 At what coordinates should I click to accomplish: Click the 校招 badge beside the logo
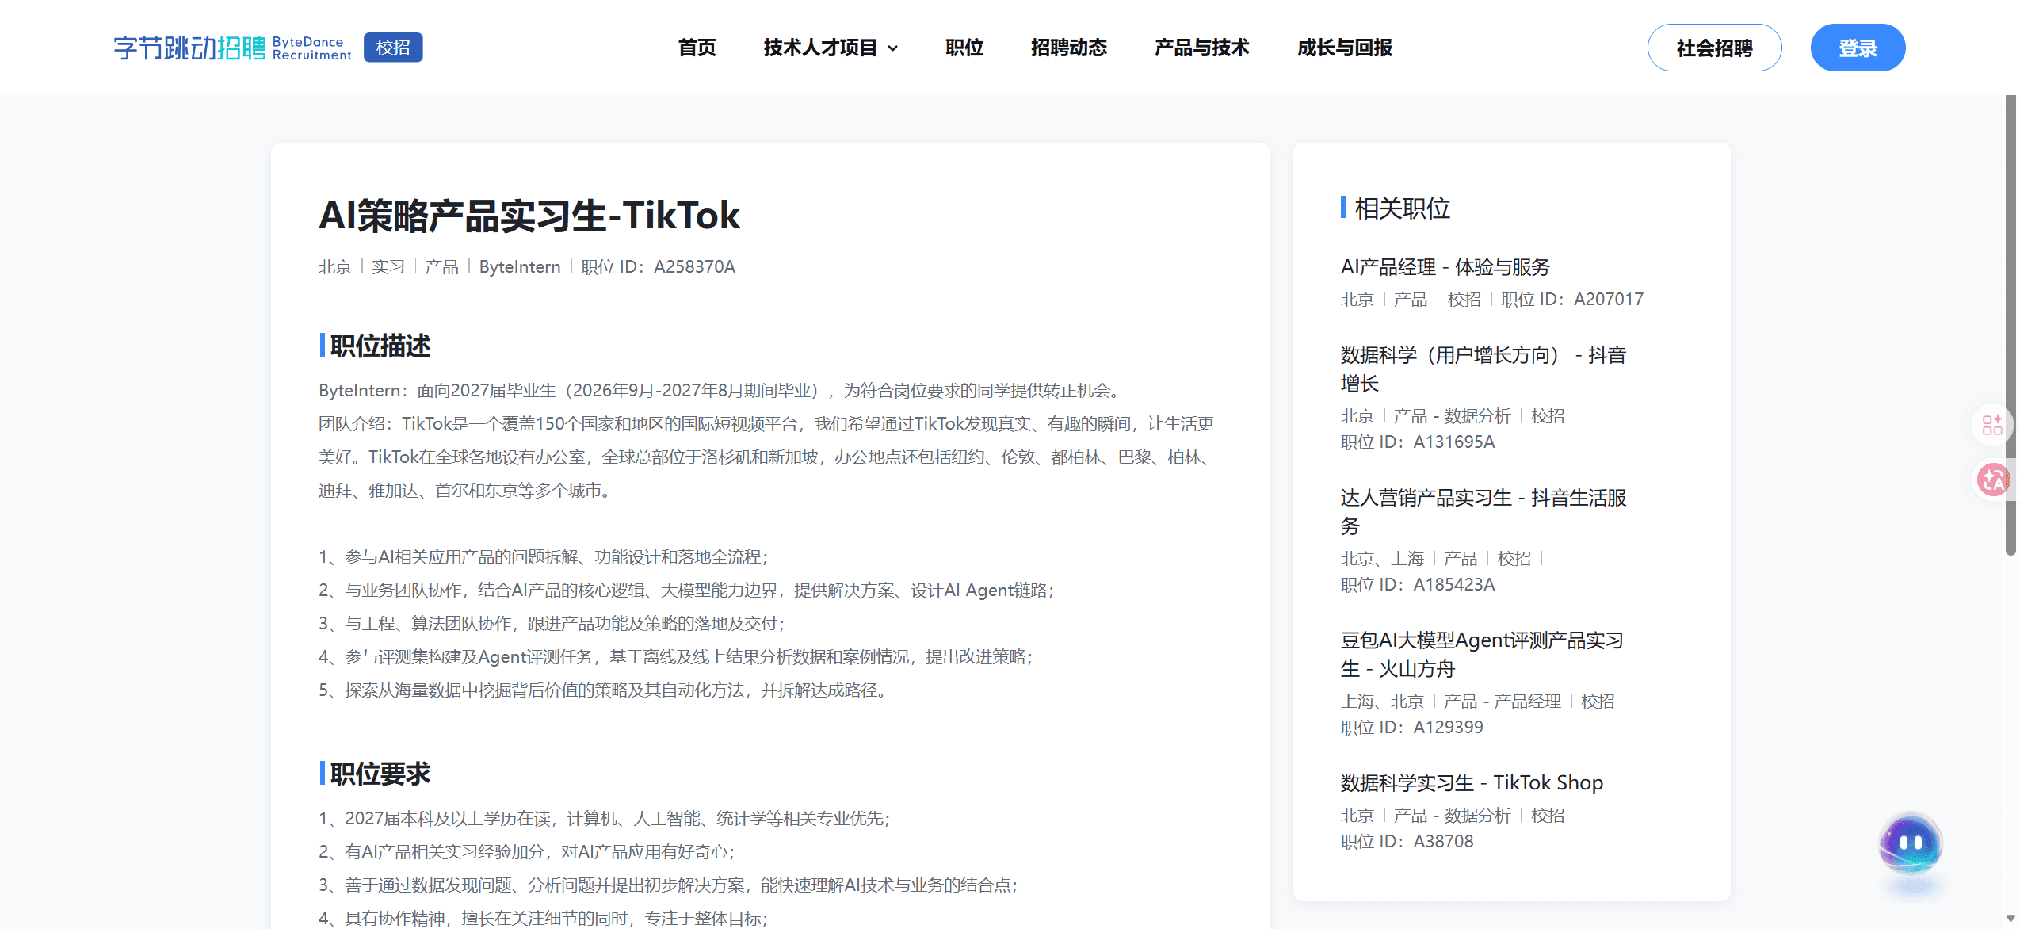coord(393,48)
